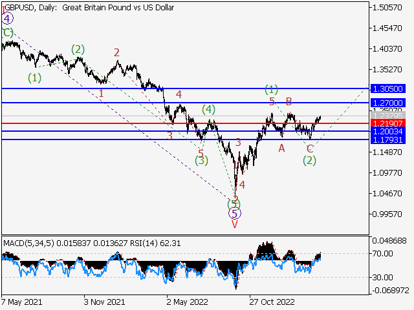The height and width of the screenshot is (310, 414).
Task: Click the 1.35270 price axis value
Action: (387, 70)
